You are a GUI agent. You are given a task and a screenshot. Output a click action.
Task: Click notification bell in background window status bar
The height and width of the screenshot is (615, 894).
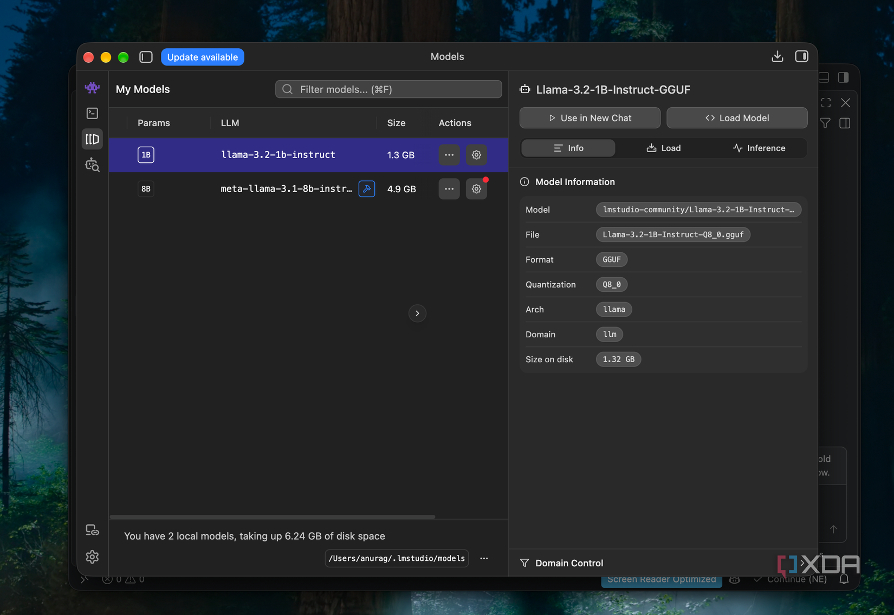(844, 579)
